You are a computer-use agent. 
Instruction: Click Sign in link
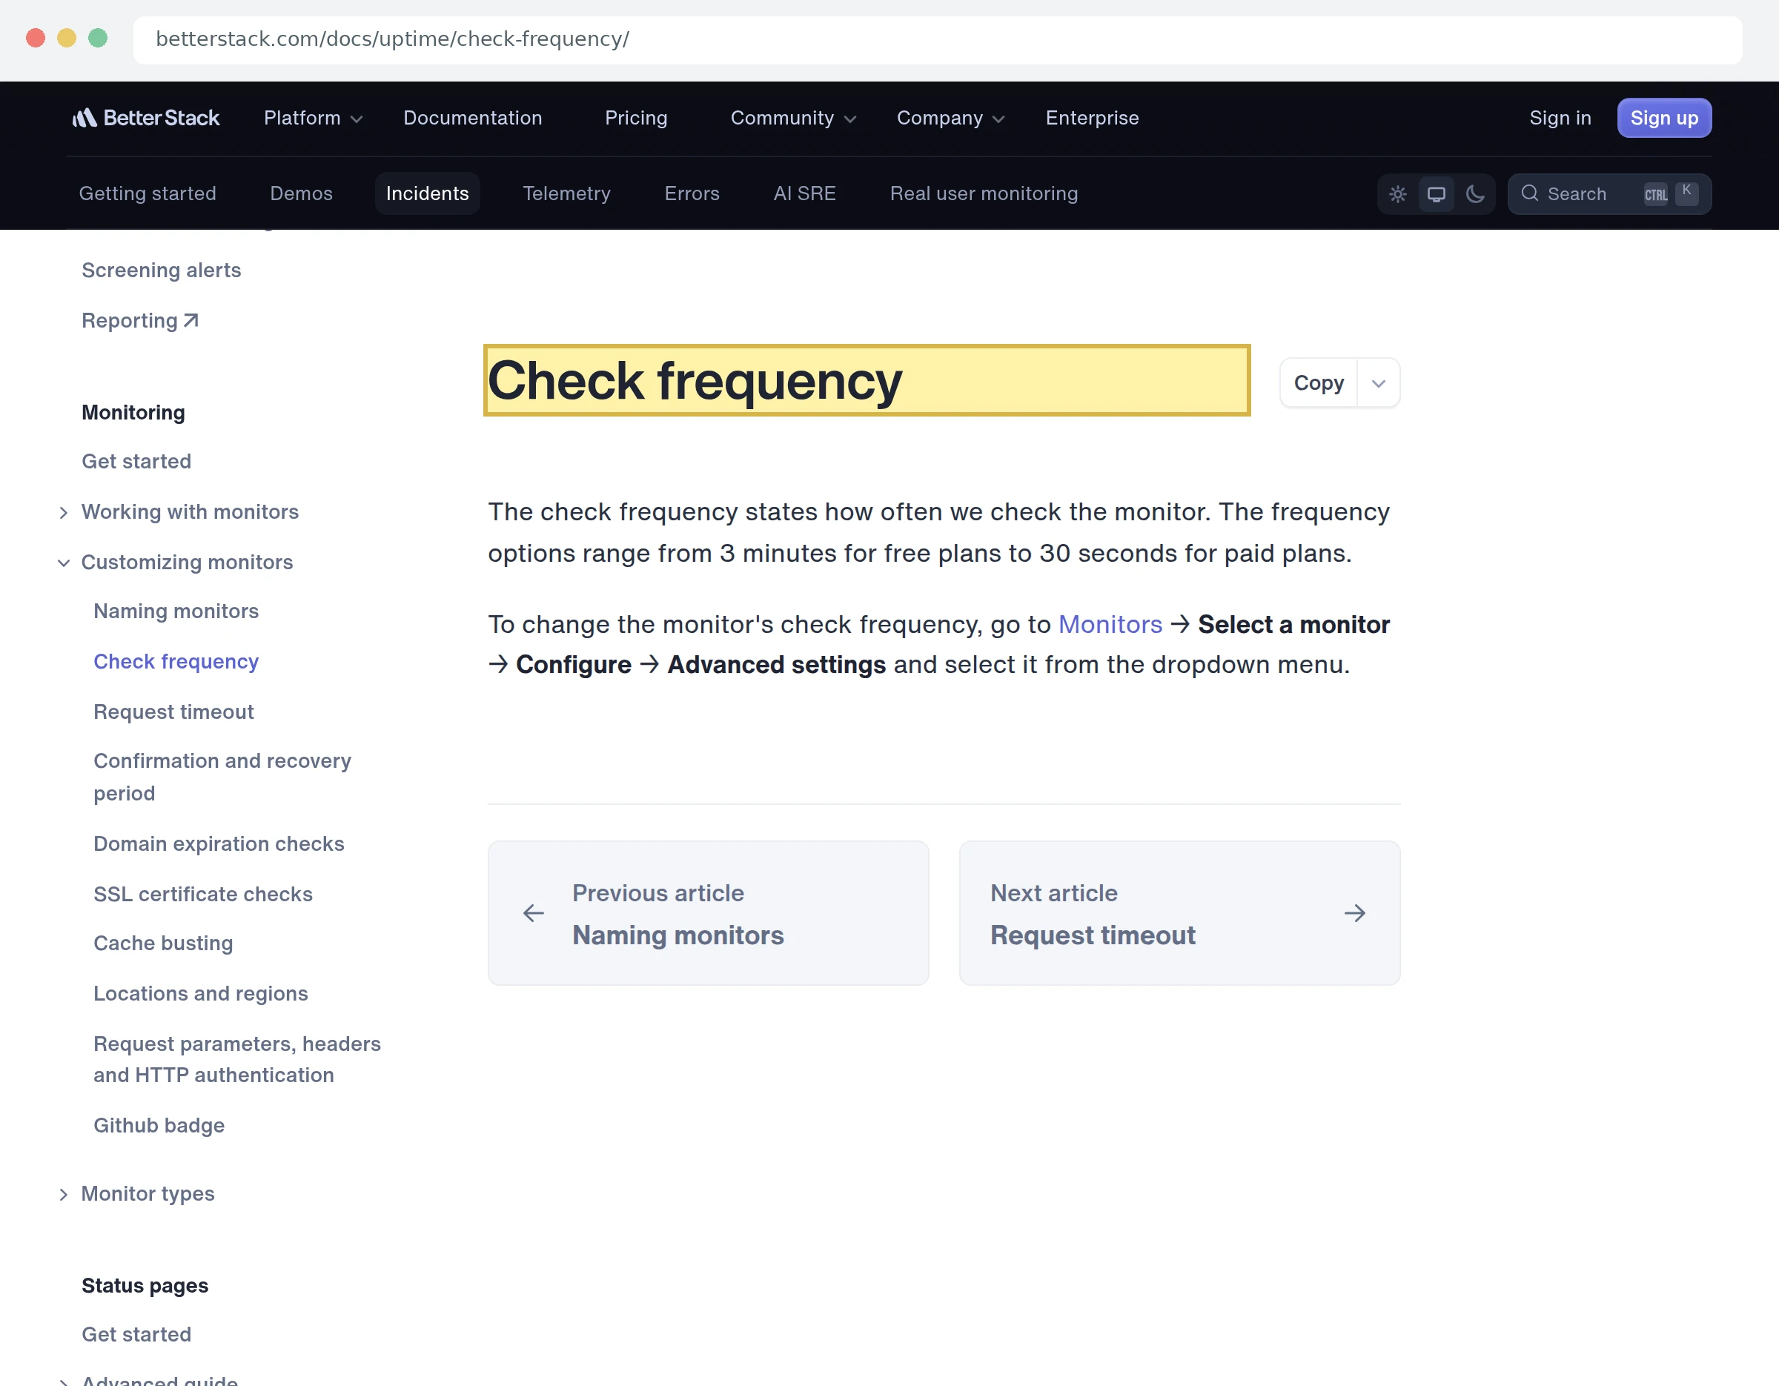click(x=1560, y=118)
